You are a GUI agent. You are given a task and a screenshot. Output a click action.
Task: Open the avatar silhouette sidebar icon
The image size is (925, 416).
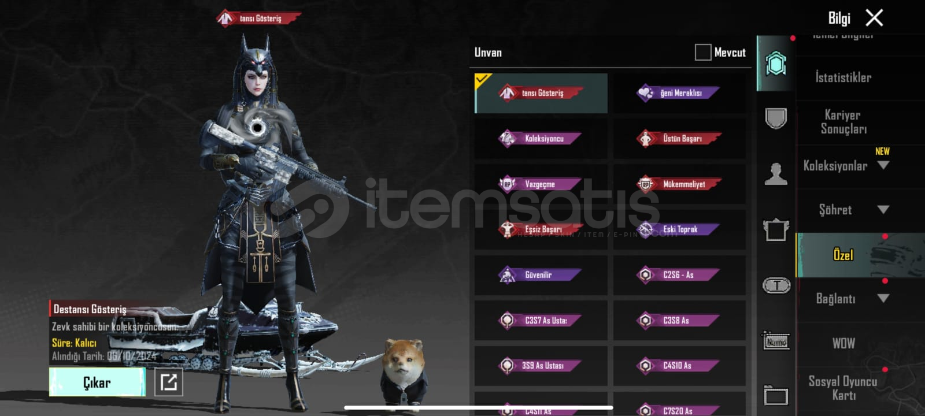tap(776, 173)
